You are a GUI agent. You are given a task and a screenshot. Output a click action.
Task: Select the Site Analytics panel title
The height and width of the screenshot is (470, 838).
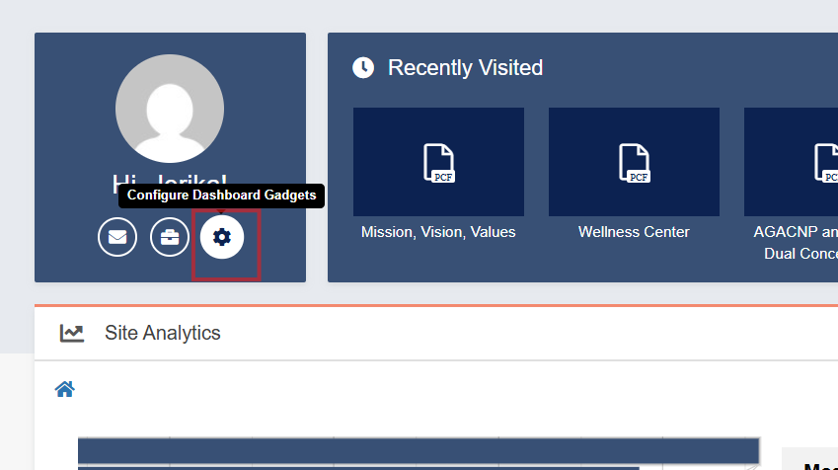163,333
